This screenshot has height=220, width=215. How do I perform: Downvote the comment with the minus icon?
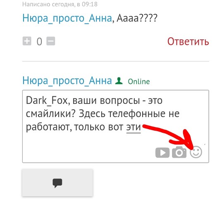pyautogui.click(x=50, y=41)
